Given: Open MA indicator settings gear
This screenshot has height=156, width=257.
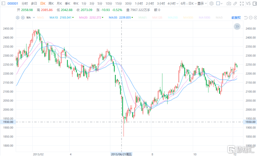Looking at the screenshot, I should pos(17,17).
